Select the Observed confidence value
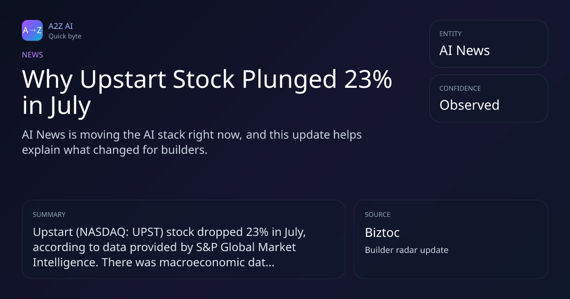Image resolution: width=570 pixels, height=299 pixels. (469, 105)
